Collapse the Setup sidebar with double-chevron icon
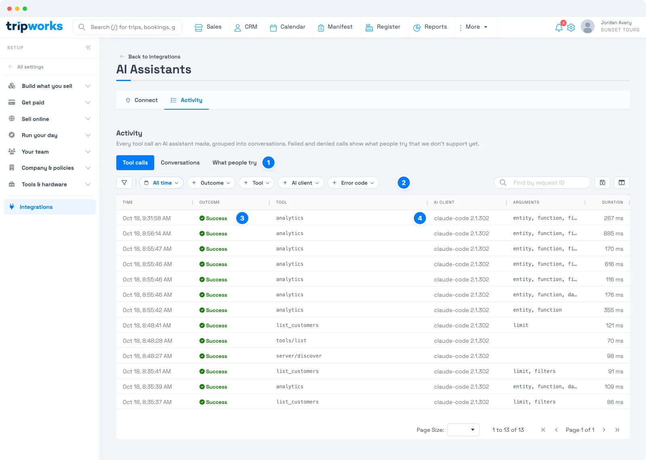646x460 pixels. point(88,48)
